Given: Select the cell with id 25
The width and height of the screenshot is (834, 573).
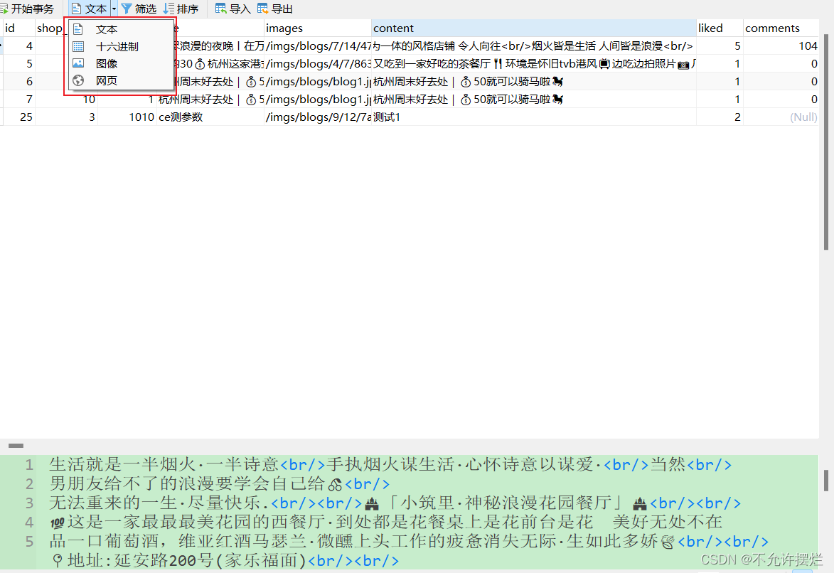Looking at the screenshot, I should point(19,117).
